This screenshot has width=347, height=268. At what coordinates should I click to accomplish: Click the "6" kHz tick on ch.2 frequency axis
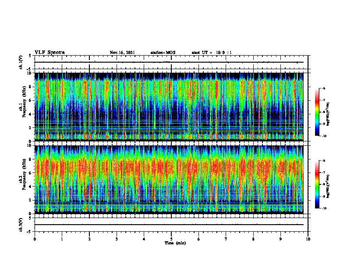point(31,173)
